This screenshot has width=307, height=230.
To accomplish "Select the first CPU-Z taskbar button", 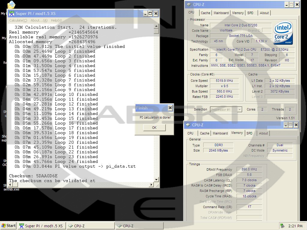I will (90, 226).
